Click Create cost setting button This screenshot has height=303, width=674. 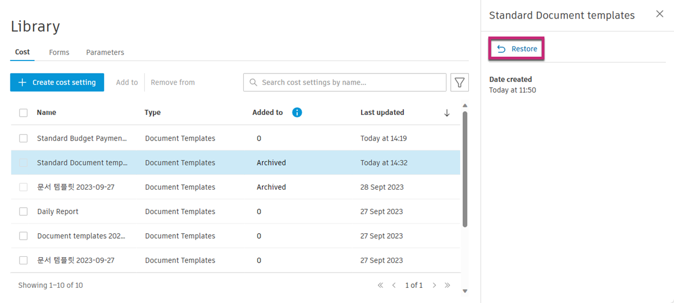[x=57, y=82]
